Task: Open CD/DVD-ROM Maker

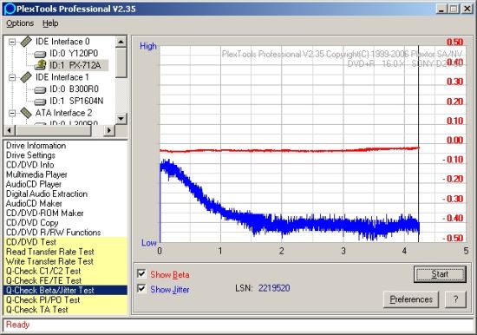Action: 45,213
